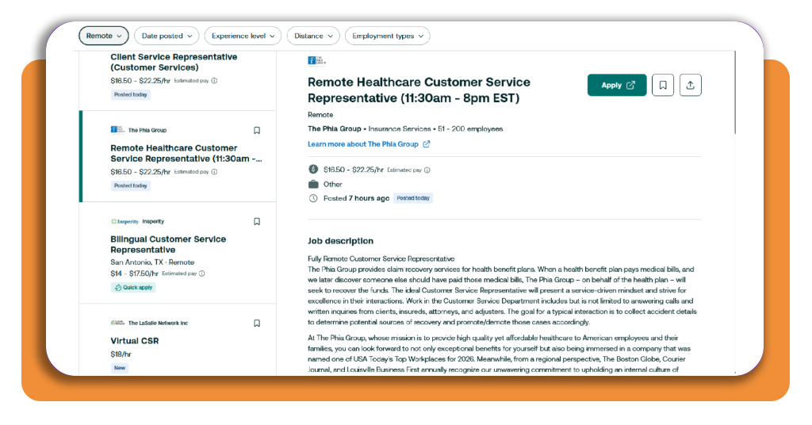Image resolution: width=812 pixels, height=425 pixels.
Task: Click the job detail scrollbar
Action: point(734,94)
